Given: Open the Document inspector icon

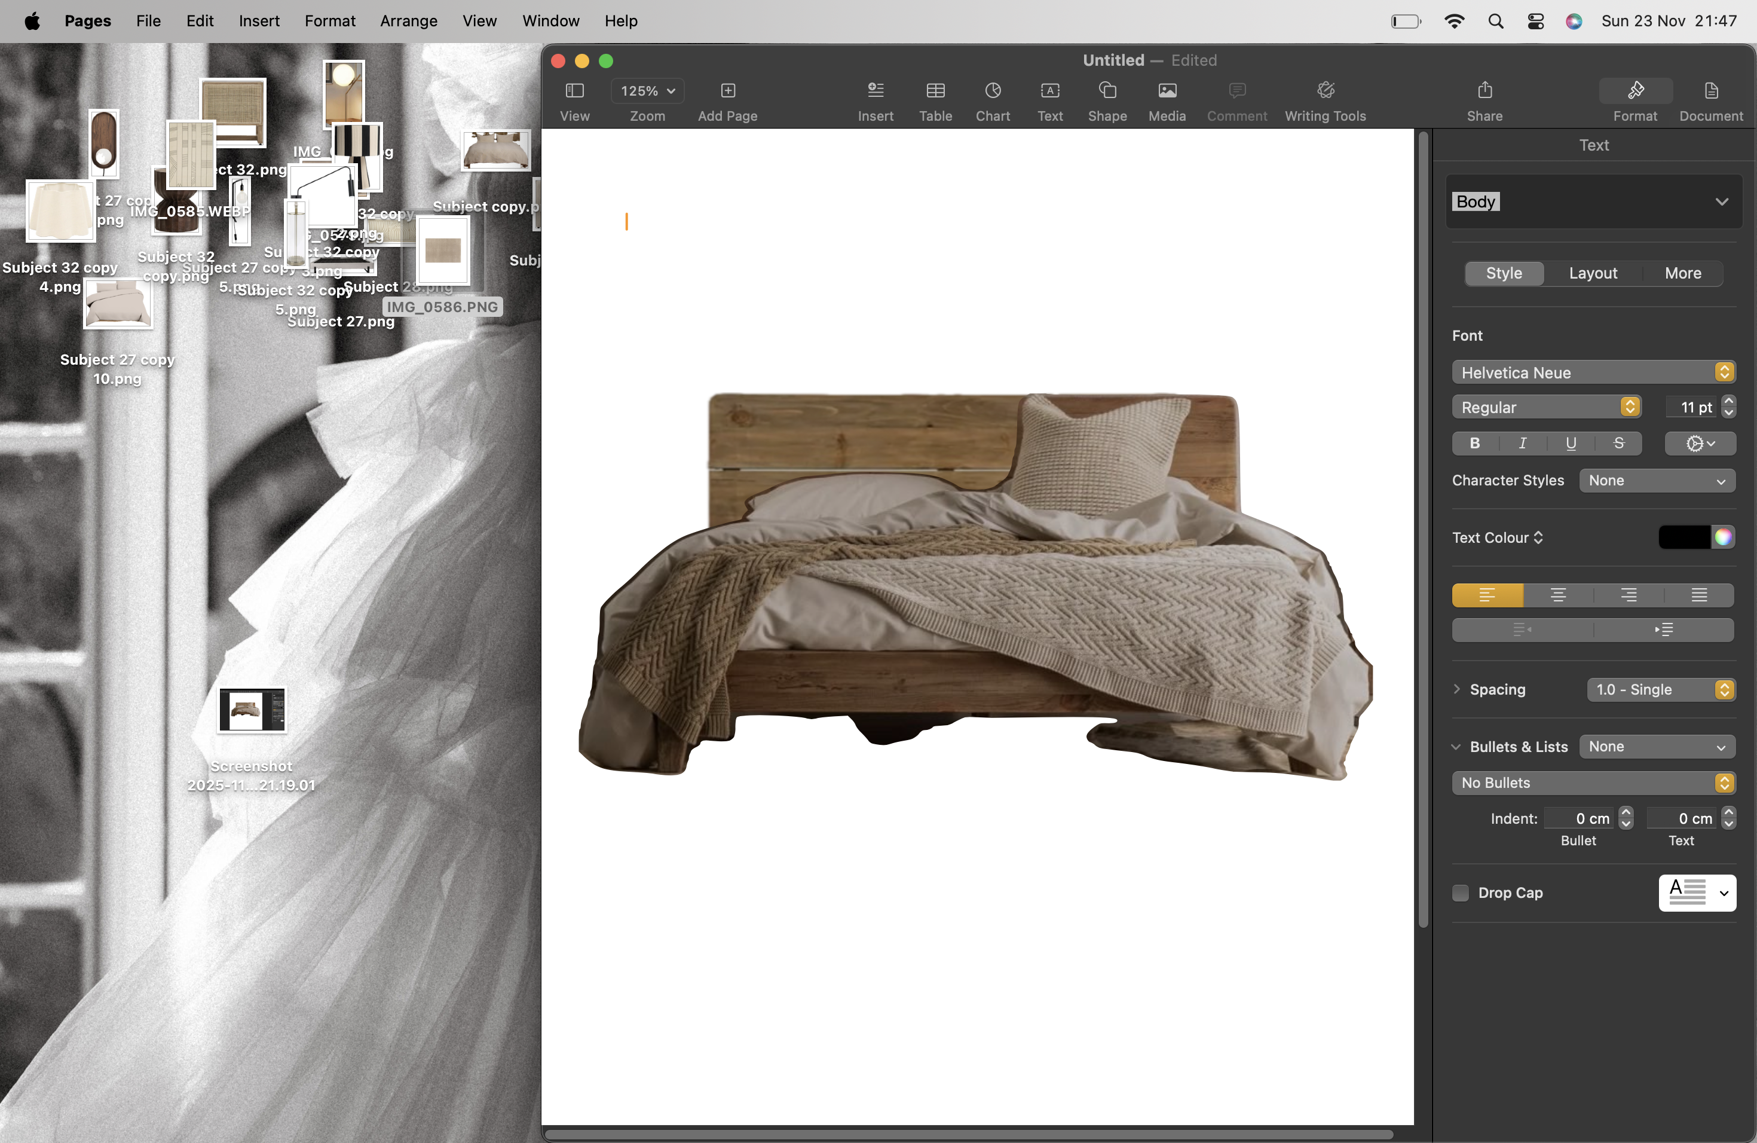Looking at the screenshot, I should click(1710, 91).
